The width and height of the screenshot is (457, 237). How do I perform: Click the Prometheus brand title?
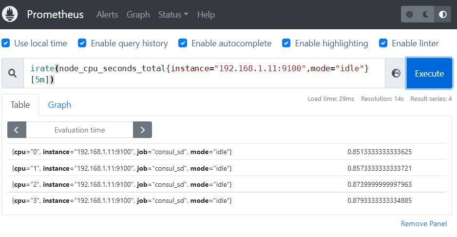(x=55, y=14)
